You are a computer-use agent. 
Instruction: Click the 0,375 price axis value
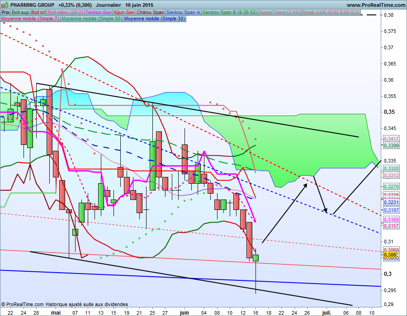point(390,31)
